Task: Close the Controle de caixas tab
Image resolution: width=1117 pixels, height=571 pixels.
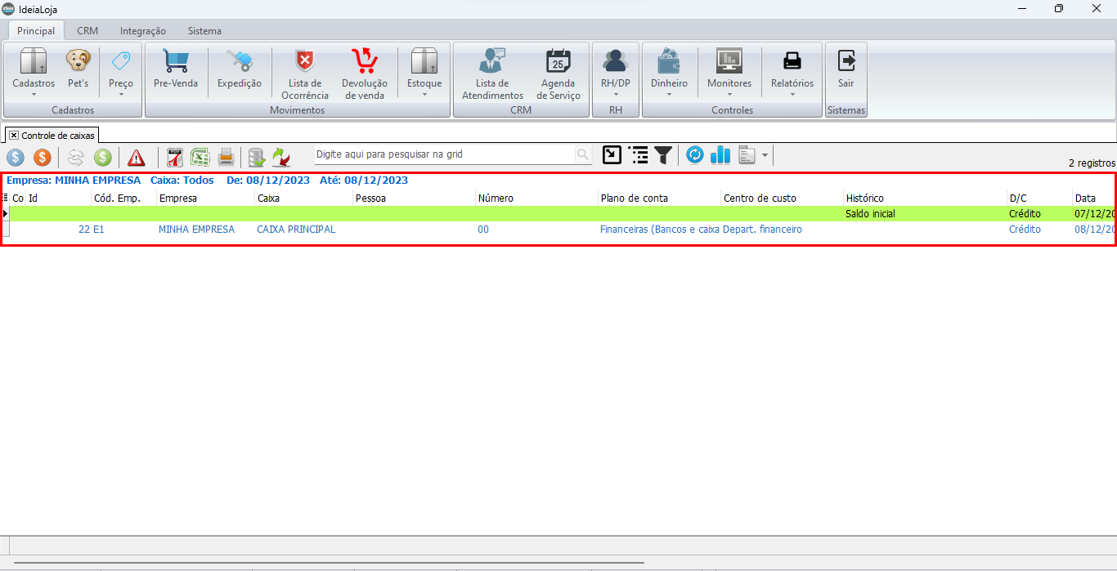Action: click(x=14, y=136)
